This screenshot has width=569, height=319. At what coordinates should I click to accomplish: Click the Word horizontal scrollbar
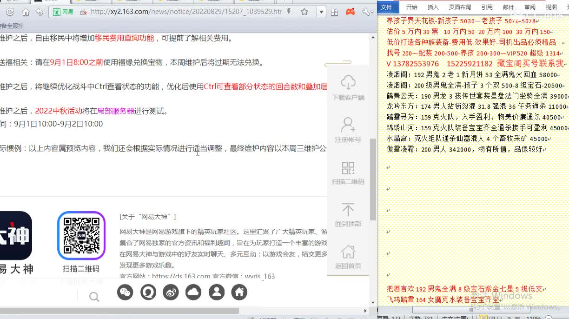click(x=472, y=309)
